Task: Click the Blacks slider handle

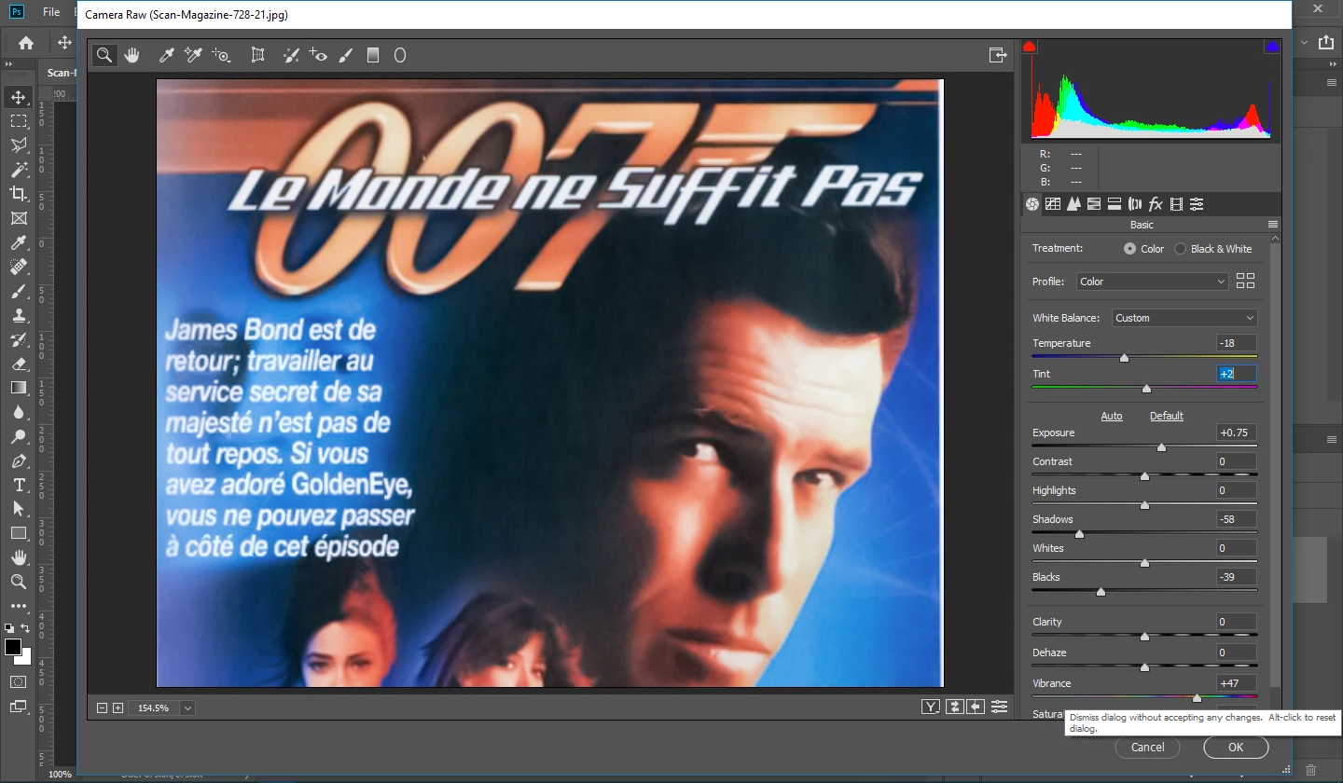Action: click(x=1101, y=591)
